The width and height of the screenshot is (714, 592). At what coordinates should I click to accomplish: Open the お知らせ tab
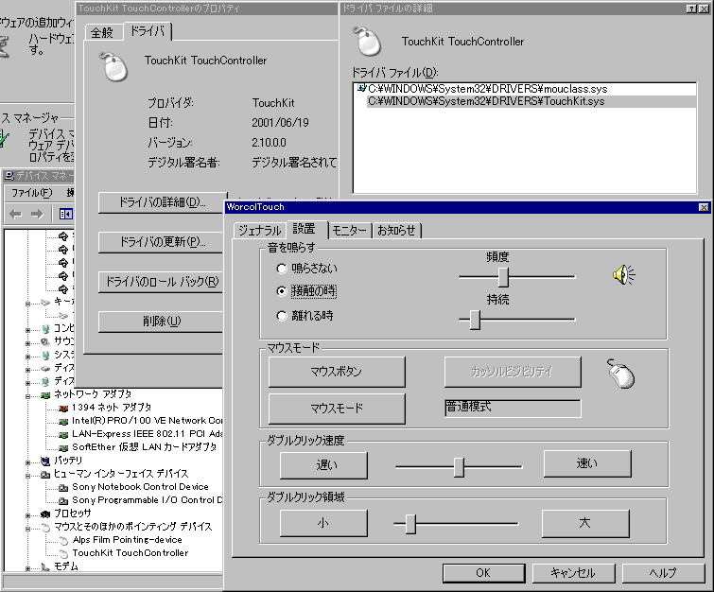coord(396,231)
